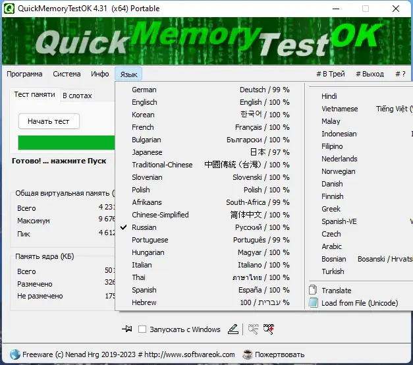
Task: Click the coffee cup donate icon
Action: [247, 354]
